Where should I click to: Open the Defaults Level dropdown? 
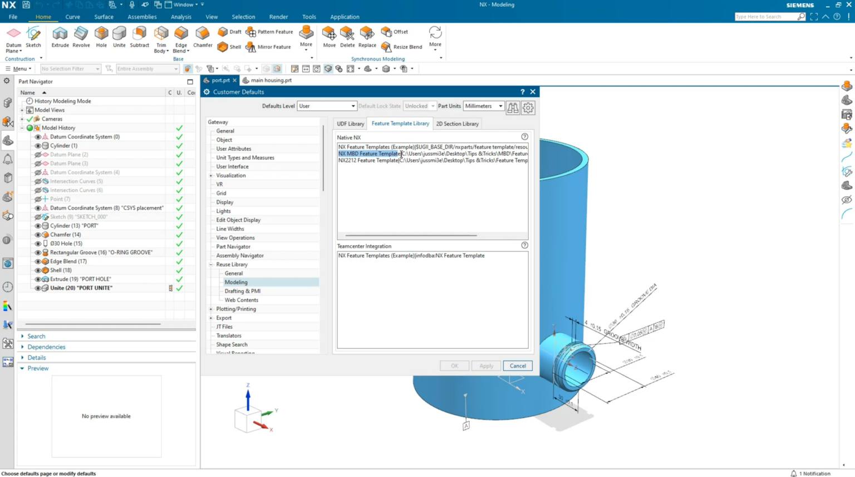[353, 106]
